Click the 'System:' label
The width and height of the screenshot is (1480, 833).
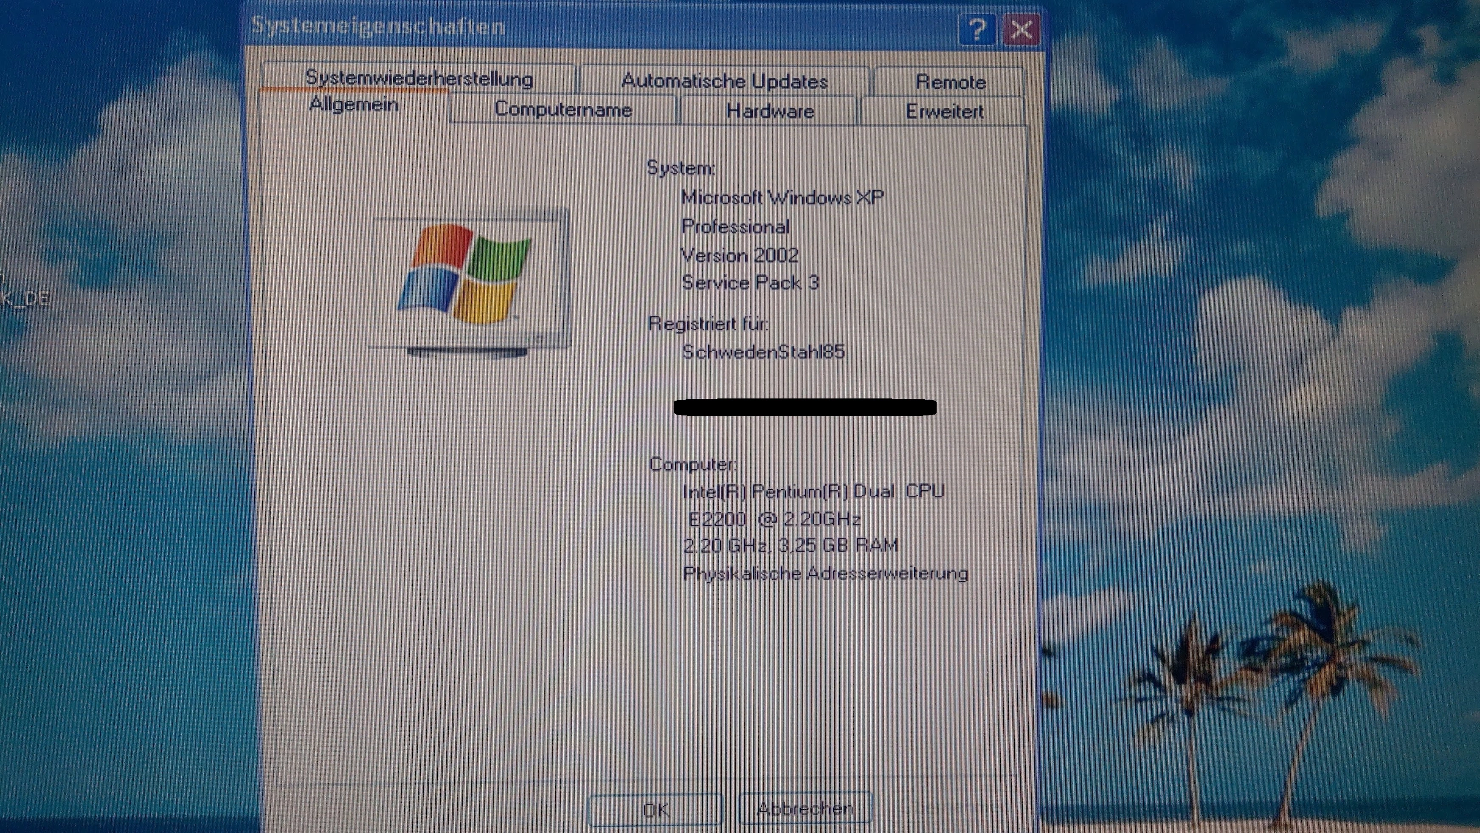pyautogui.click(x=681, y=168)
